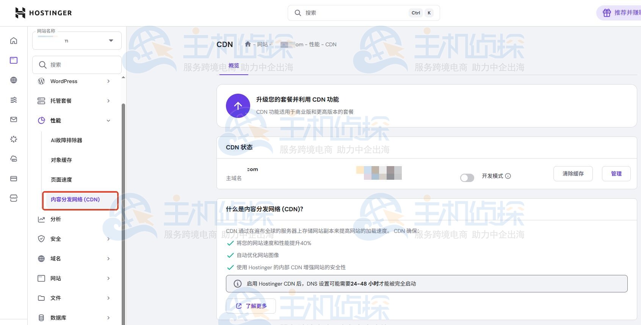This screenshot has height=325, width=641.
Task: Expand the 文件 menu chevron
Action: coord(108,298)
